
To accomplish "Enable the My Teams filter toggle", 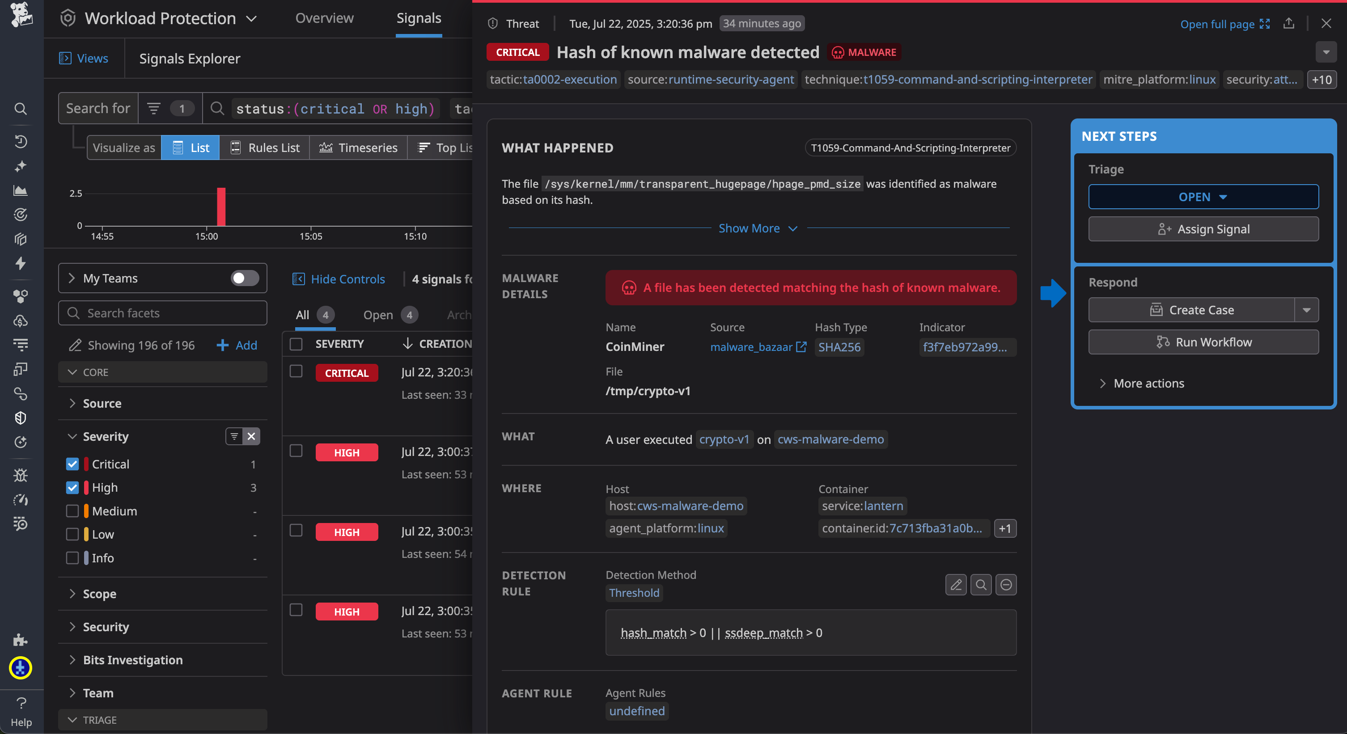I will [x=244, y=278].
